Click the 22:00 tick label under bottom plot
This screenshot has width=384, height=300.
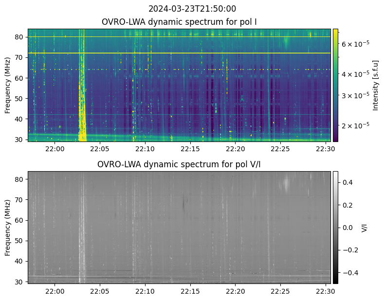[x=55, y=291]
